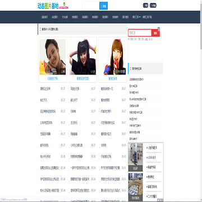
Task: Open the site logo in the header
Action: click(53, 6)
